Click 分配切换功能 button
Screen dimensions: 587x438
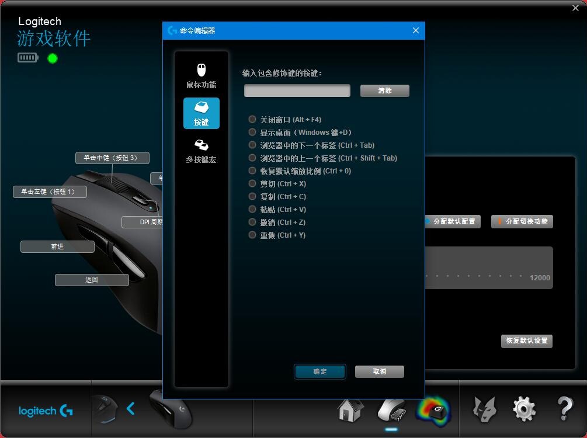pyautogui.click(x=522, y=221)
